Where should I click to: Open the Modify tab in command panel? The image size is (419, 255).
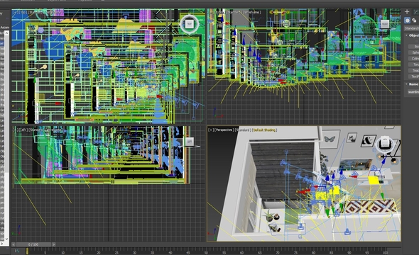pos(416,12)
